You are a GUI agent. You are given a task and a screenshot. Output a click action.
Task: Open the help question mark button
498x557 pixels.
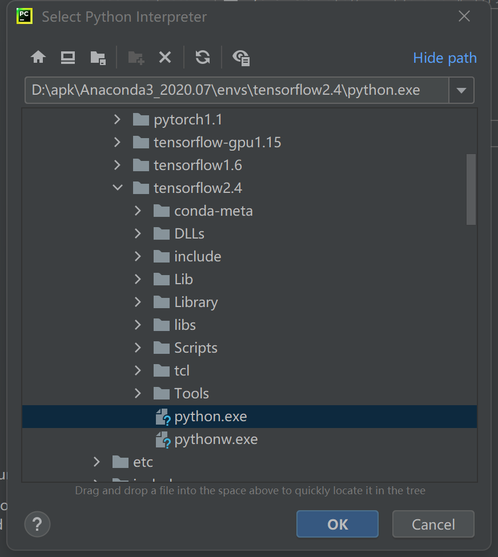click(37, 524)
